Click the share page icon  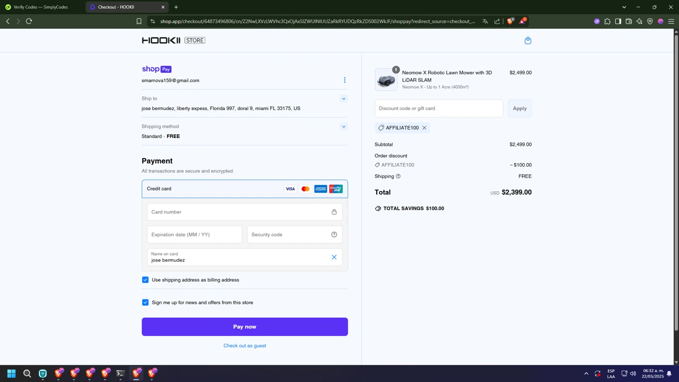point(497,21)
